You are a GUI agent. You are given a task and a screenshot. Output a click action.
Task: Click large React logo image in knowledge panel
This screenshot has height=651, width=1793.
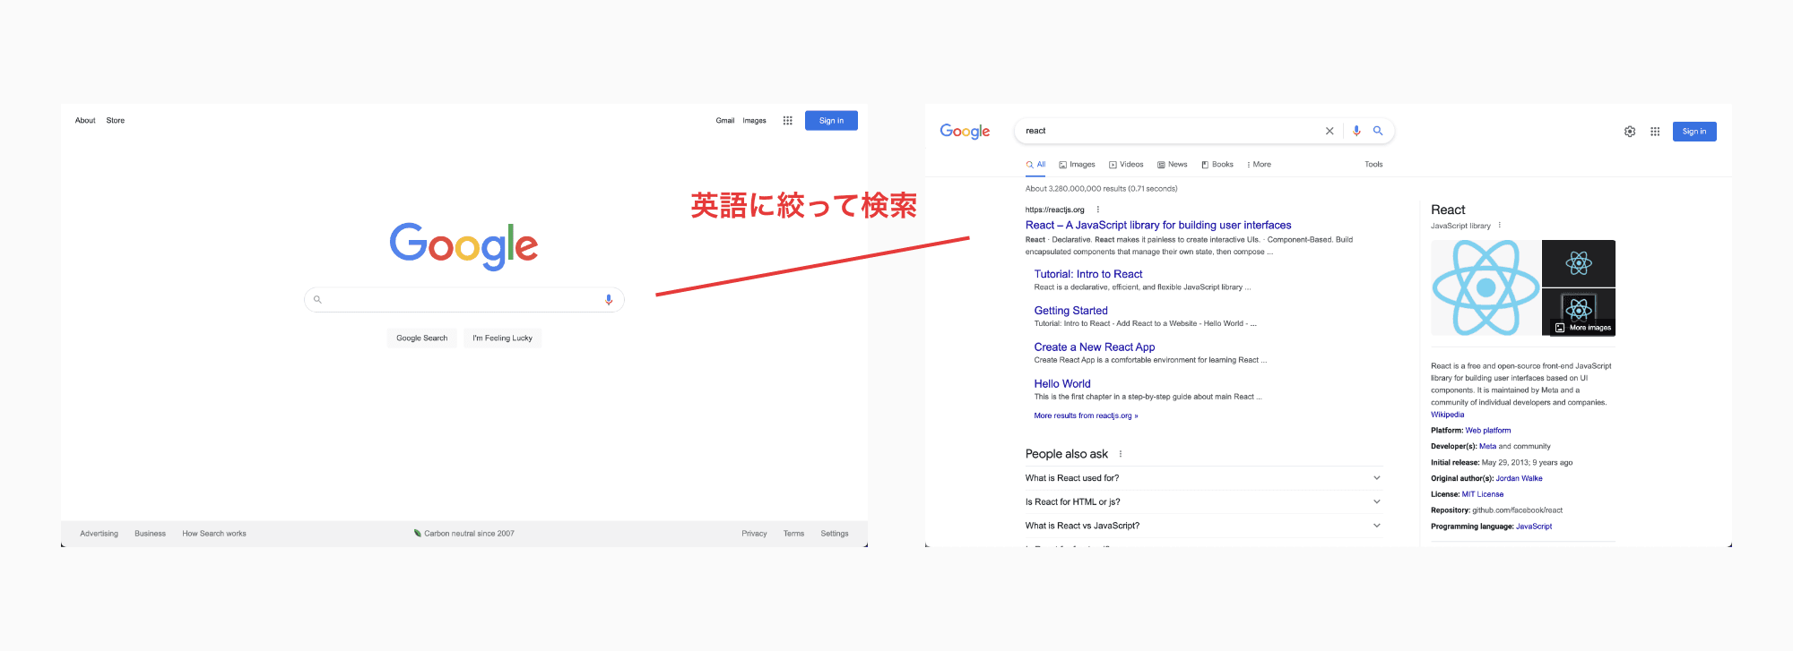click(x=1486, y=287)
